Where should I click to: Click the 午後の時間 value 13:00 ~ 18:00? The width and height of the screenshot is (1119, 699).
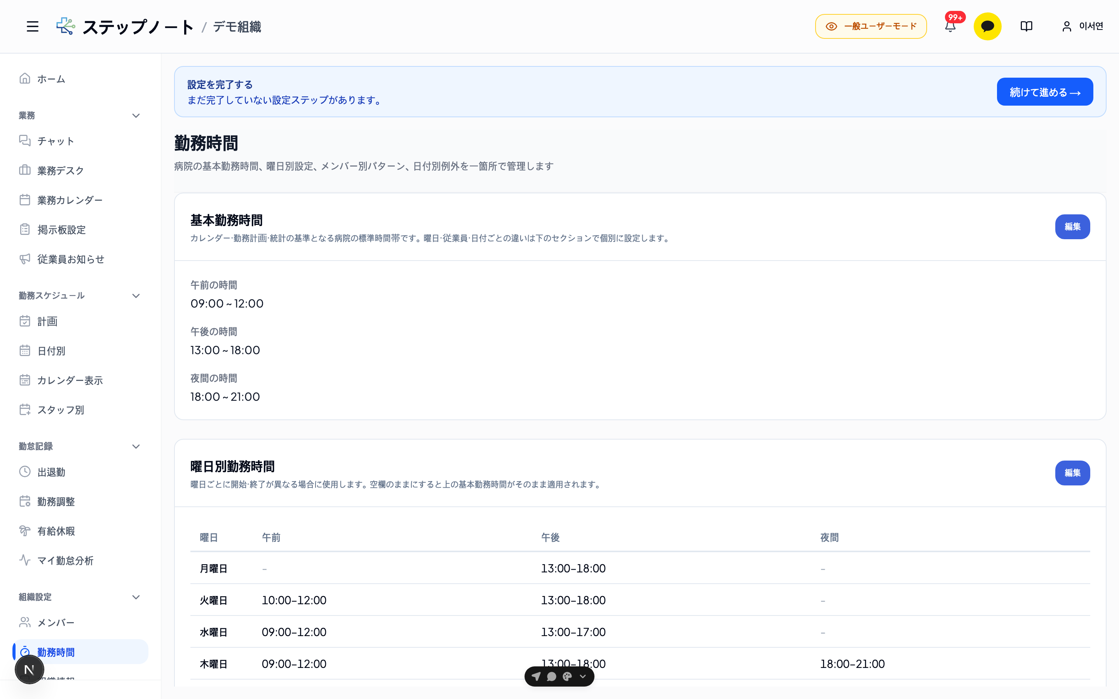225,350
